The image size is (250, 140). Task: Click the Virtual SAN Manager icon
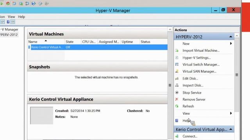[177, 72]
